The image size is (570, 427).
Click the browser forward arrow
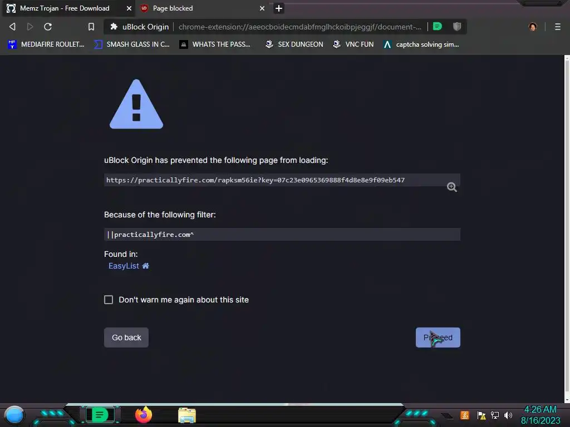pos(30,27)
